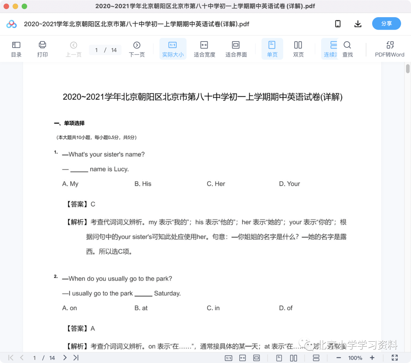Viewport: 411px width, 363px height.
Task: Click the 一、单项选择 section heading
Action: pyautogui.click(x=70, y=123)
